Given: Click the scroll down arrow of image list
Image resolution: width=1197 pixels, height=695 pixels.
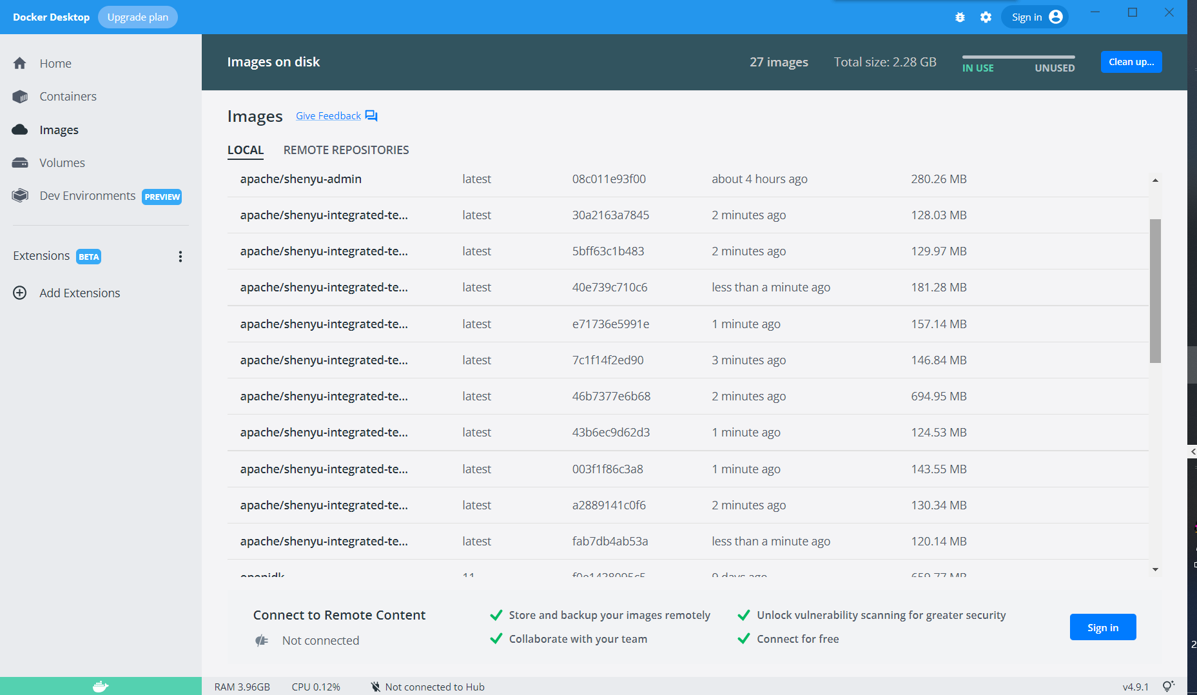Looking at the screenshot, I should [x=1155, y=569].
